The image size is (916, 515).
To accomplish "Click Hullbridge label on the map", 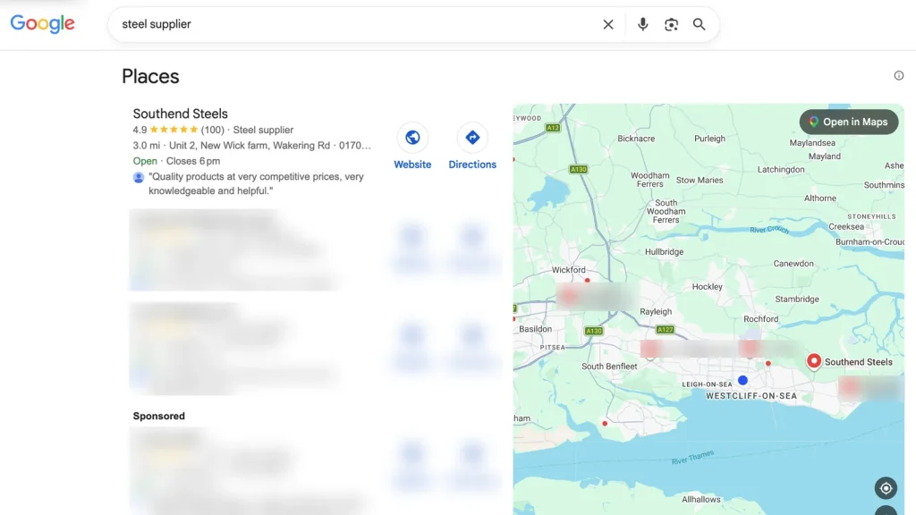I will click(x=665, y=251).
